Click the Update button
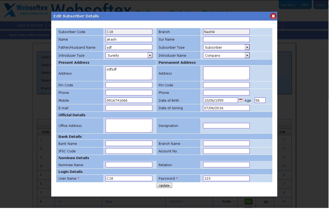 point(164,185)
